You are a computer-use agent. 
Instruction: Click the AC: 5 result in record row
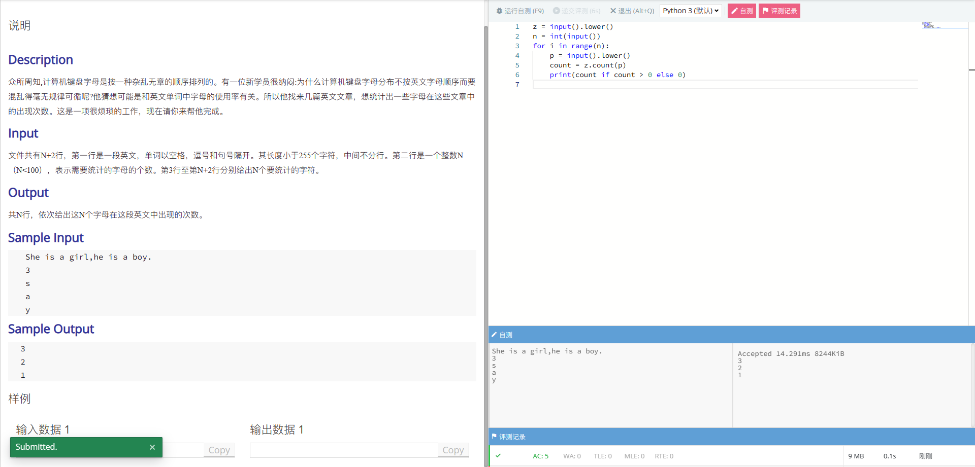coord(540,456)
